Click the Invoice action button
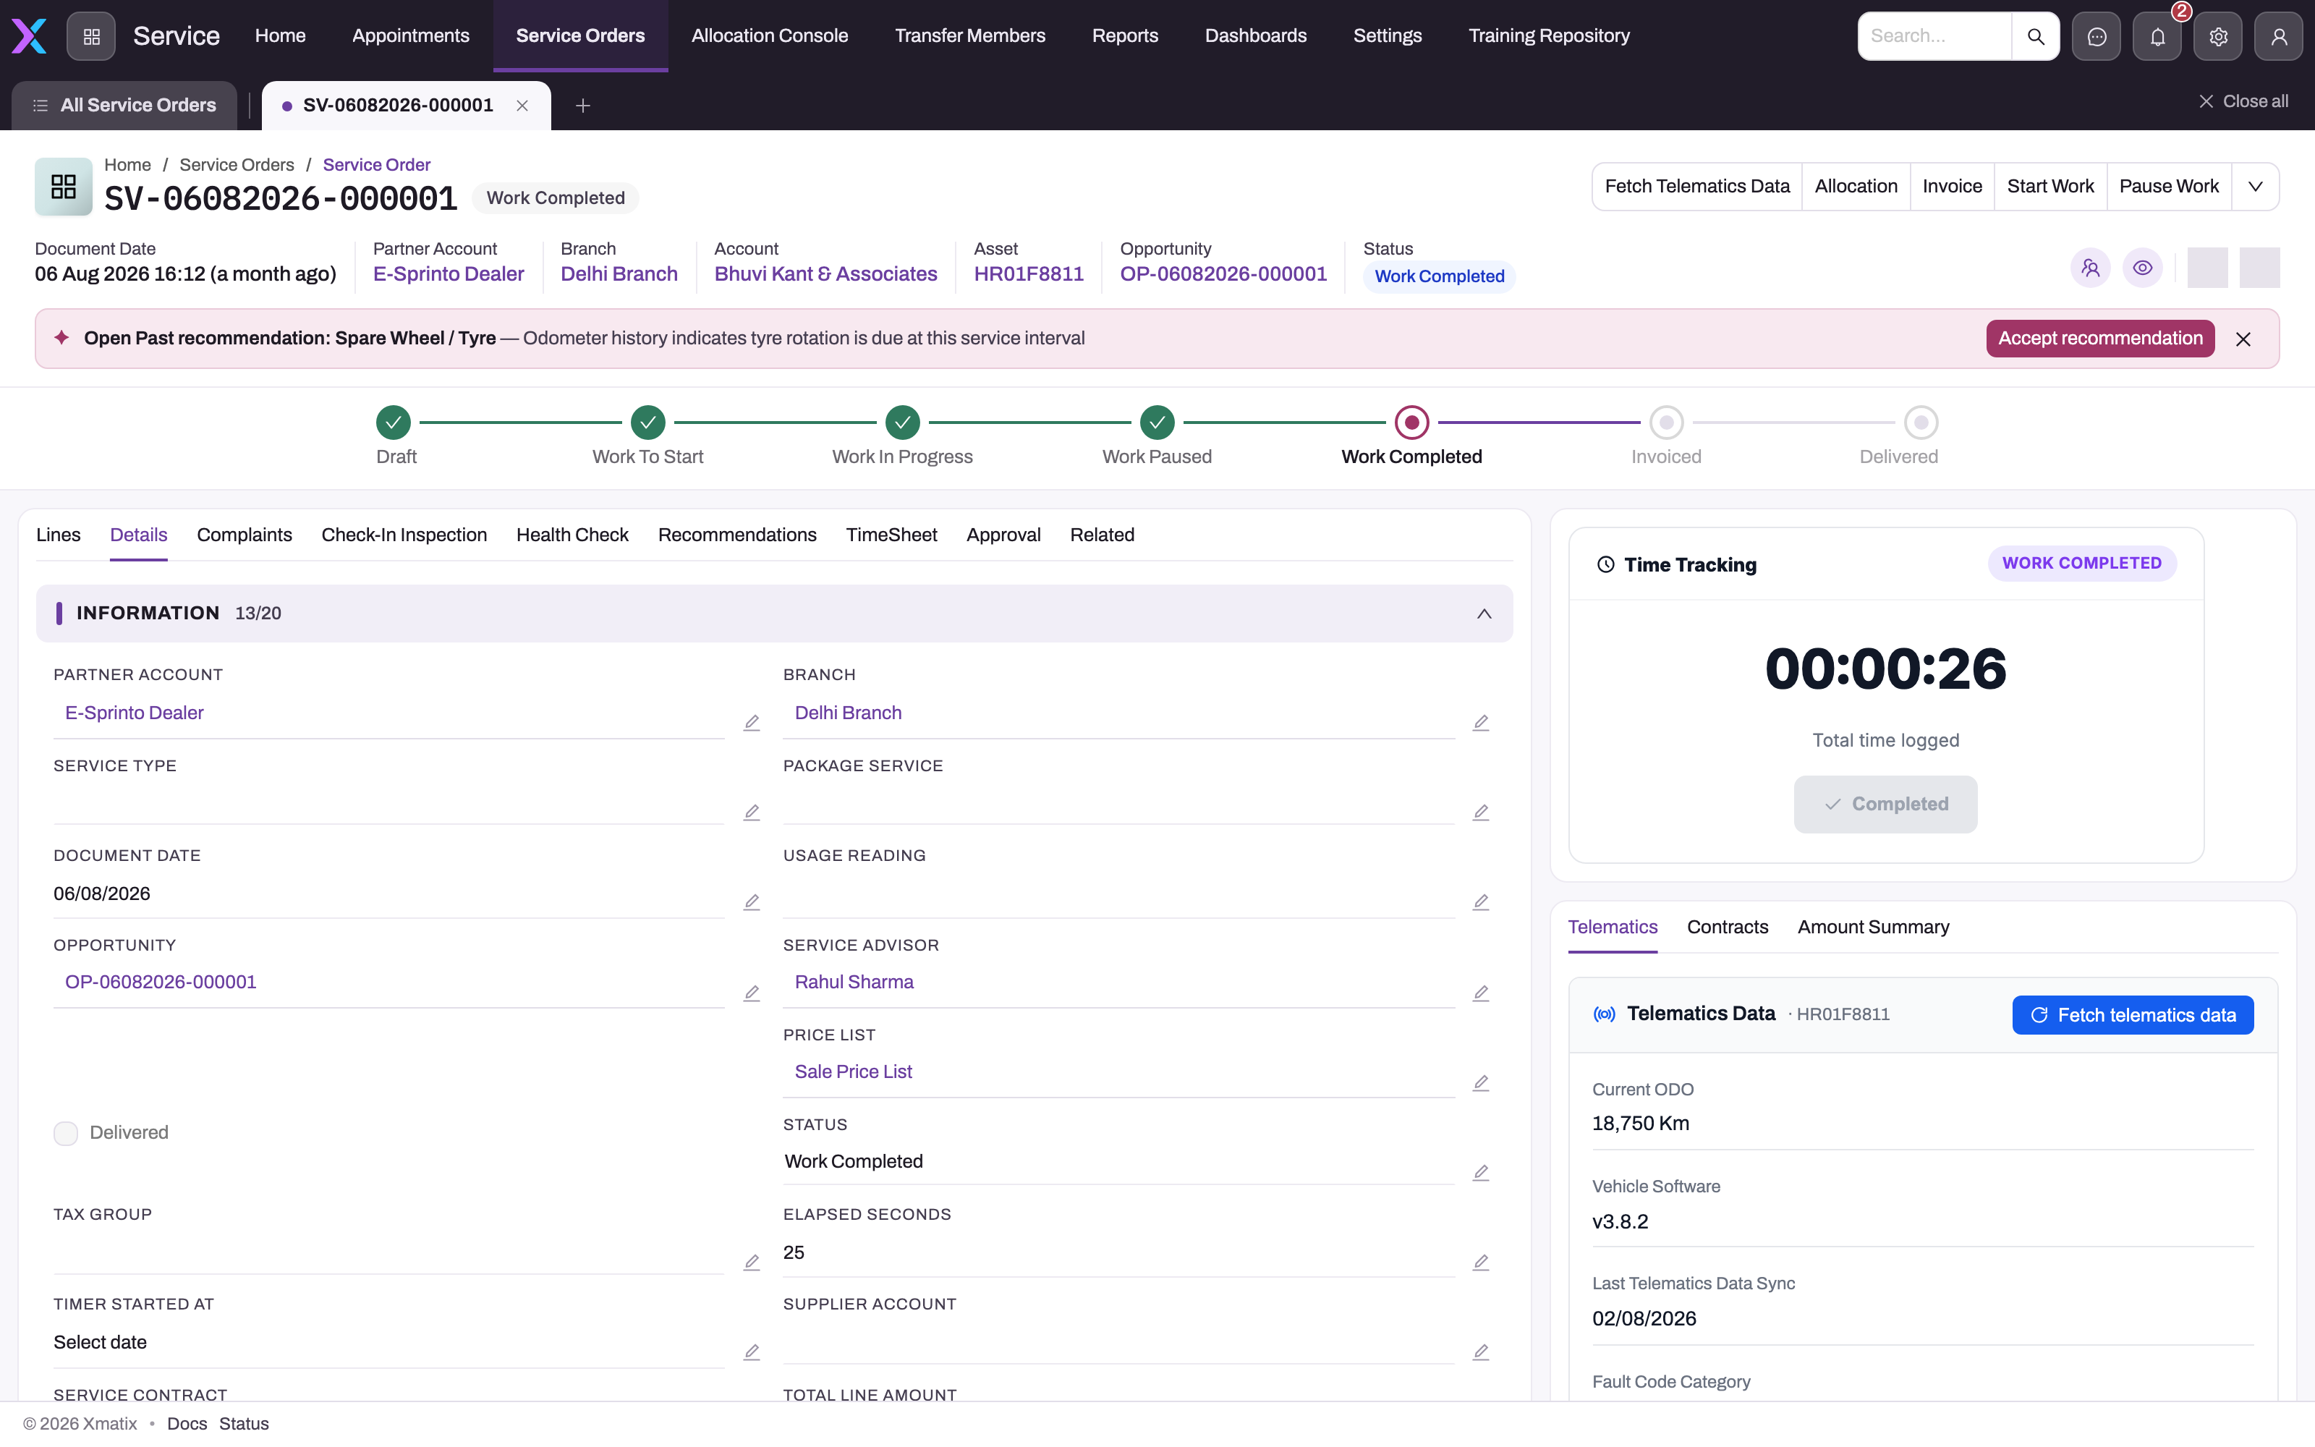The height and width of the screenshot is (1447, 2315). [x=1952, y=187]
